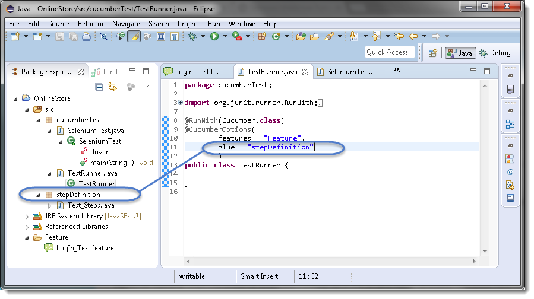Click the Last Edit Location icon
534x299 pixels.
(x=399, y=36)
